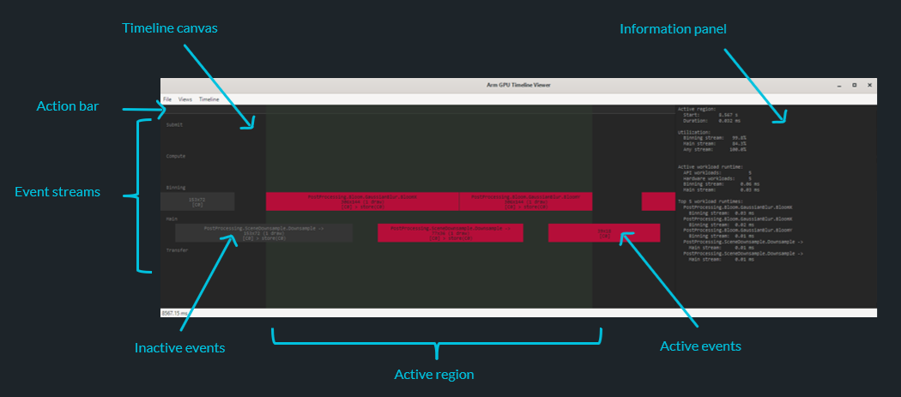Image resolution: width=901 pixels, height=397 pixels.
Task: Click Any stream 100.0% utilization line
Action: click(715, 149)
